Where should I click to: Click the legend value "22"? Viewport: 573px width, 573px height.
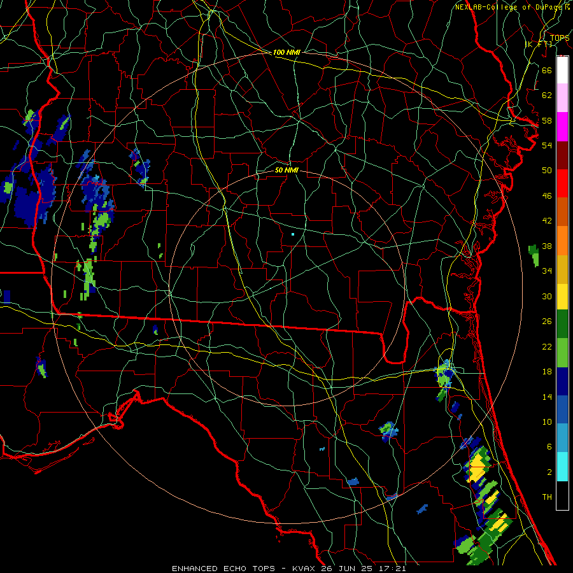[x=547, y=347]
